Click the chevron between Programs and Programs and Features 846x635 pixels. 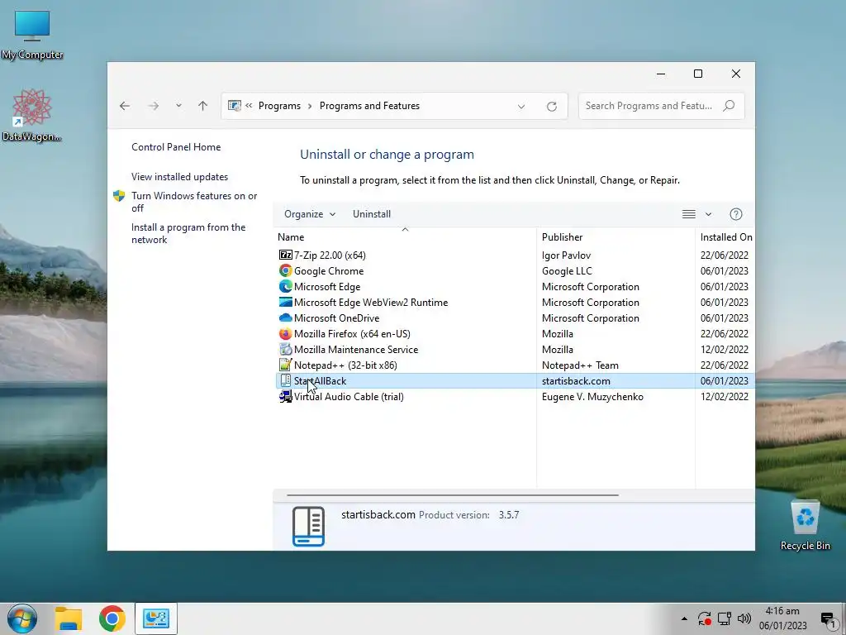click(x=310, y=106)
